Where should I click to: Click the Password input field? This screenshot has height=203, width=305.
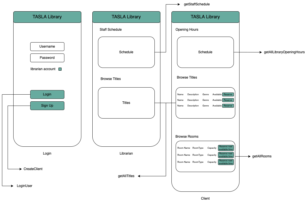click(x=47, y=58)
